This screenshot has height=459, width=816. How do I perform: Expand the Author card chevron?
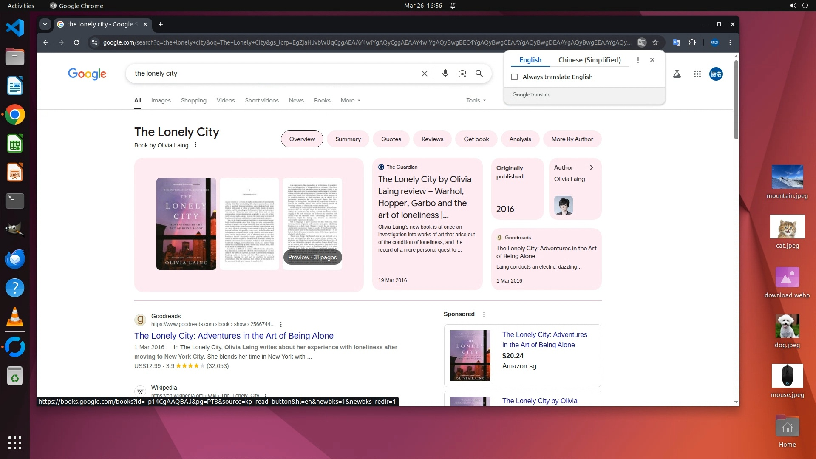click(x=591, y=167)
